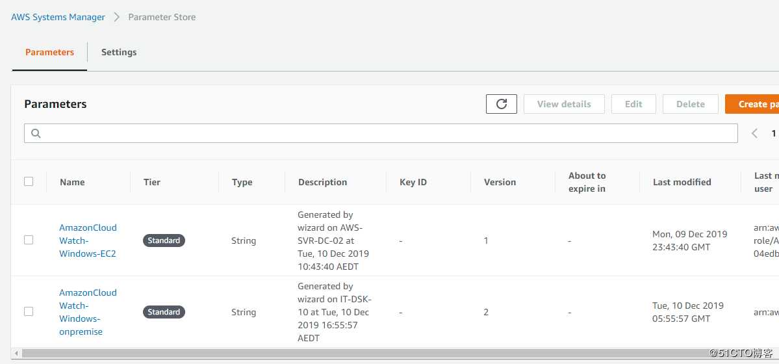This screenshot has height=364, width=779.
Task: Click description mentioning IT-DSK-10
Action: pyautogui.click(x=335, y=312)
